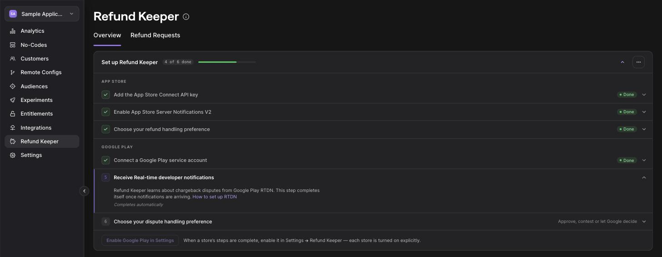Image resolution: width=662 pixels, height=257 pixels.
Task: Open Customers in the sidebar
Action: coord(42,59)
